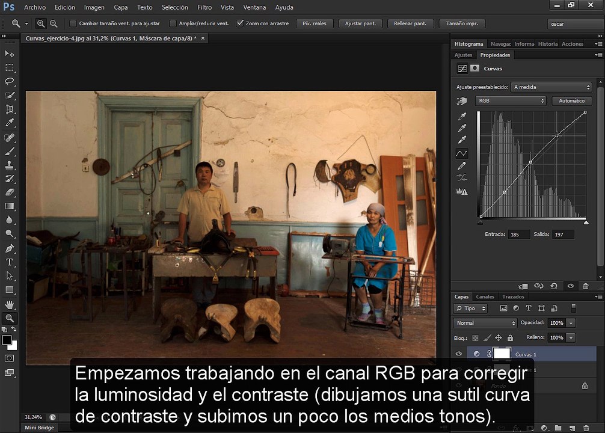Select the Clone Stamp tool
The width and height of the screenshot is (605, 433).
pos(9,165)
